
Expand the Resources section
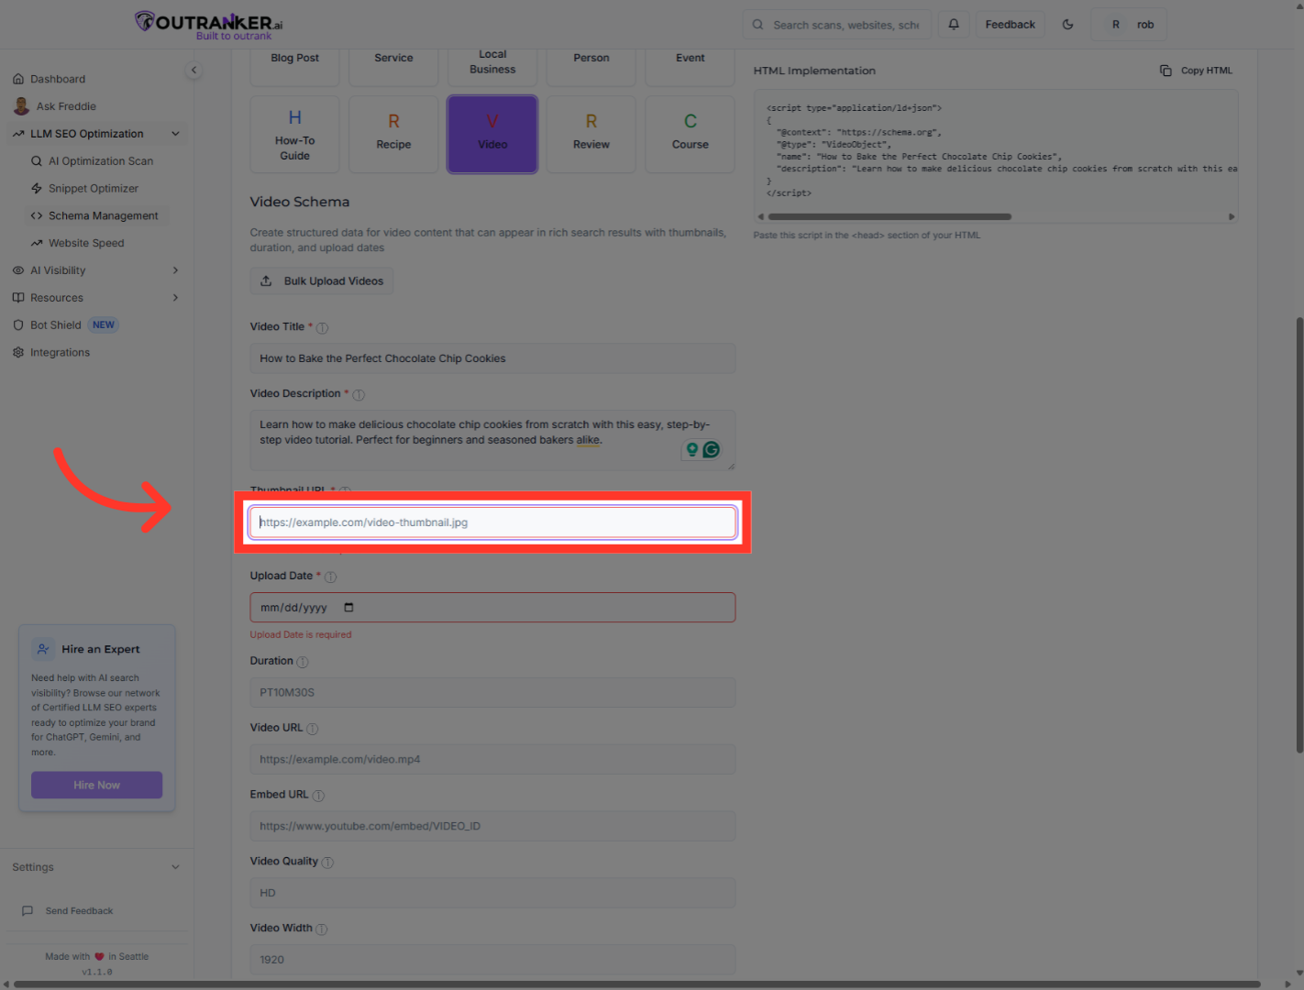[x=174, y=297]
